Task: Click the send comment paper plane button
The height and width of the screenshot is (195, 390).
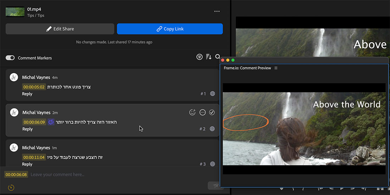Action: click(x=216, y=185)
